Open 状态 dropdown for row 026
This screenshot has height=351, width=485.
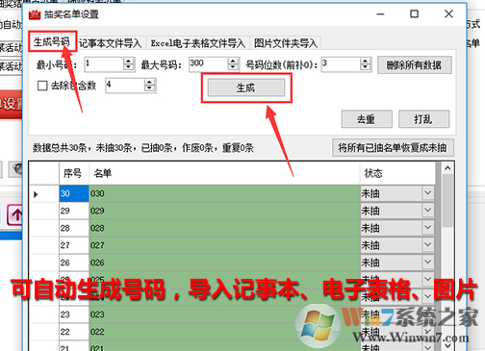[x=428, y=263]
